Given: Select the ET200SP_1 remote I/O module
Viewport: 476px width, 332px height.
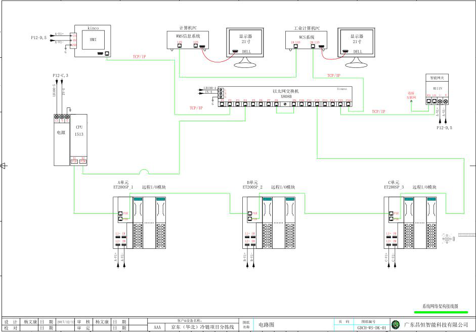Looking at the screenshot, I should [x=140, y=223].
